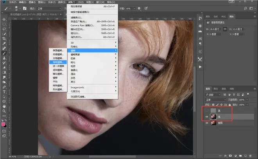Image resolution: width=258 pixels, height=159 pixels.
Task: Add a layer mask with bottom icon
Action: 230,156
